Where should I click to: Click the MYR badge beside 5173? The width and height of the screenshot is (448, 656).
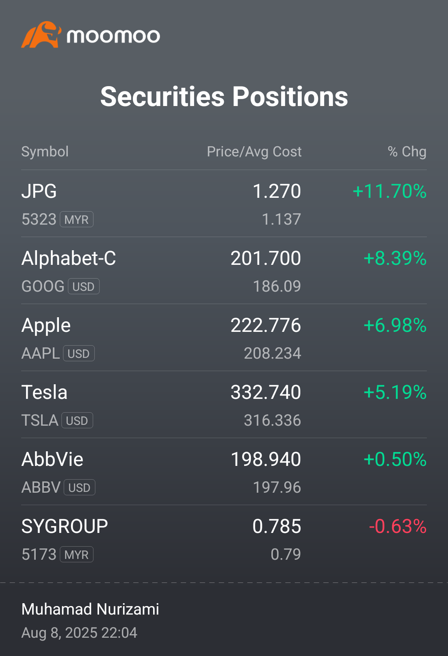pyautogui.click(x=77, y=554)
